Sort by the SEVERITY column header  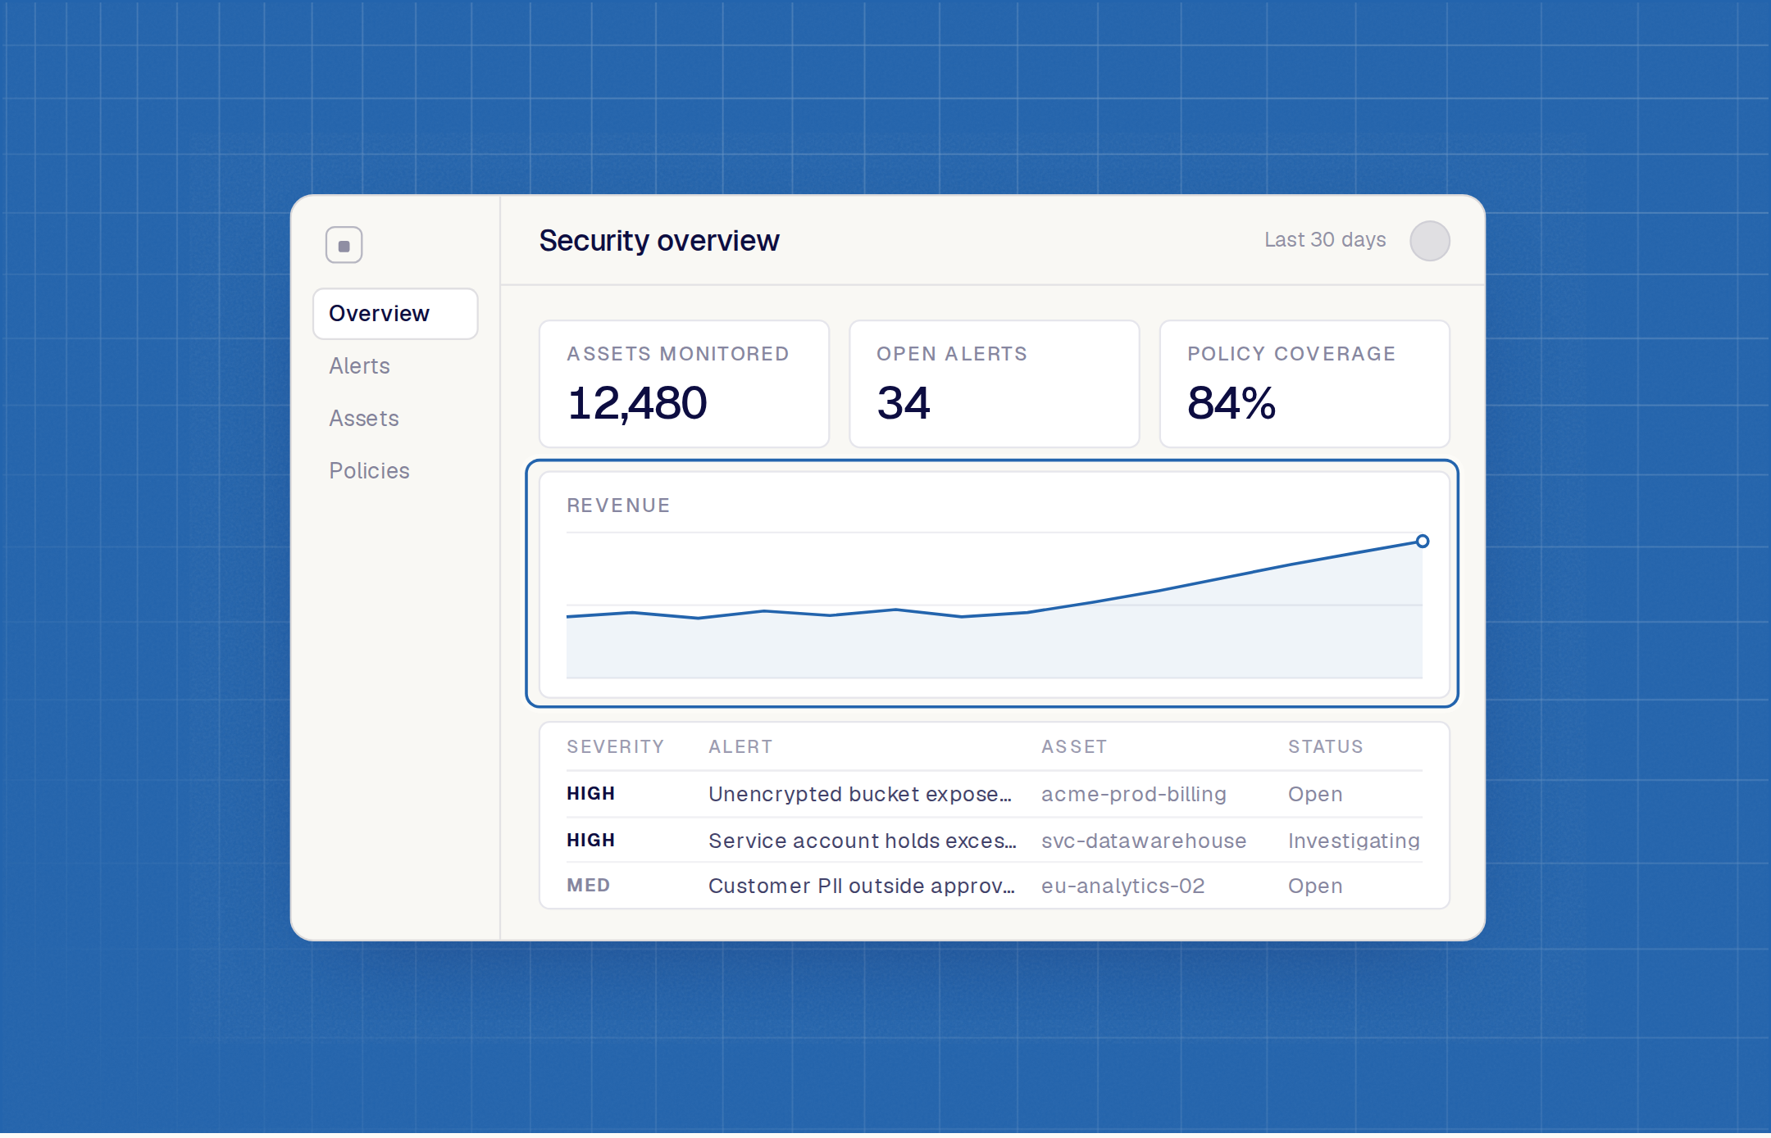tap(615, 747)
